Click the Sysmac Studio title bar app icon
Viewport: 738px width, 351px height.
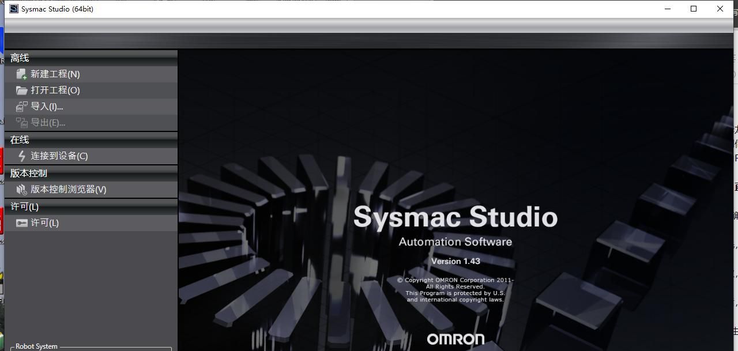(14, 9)
